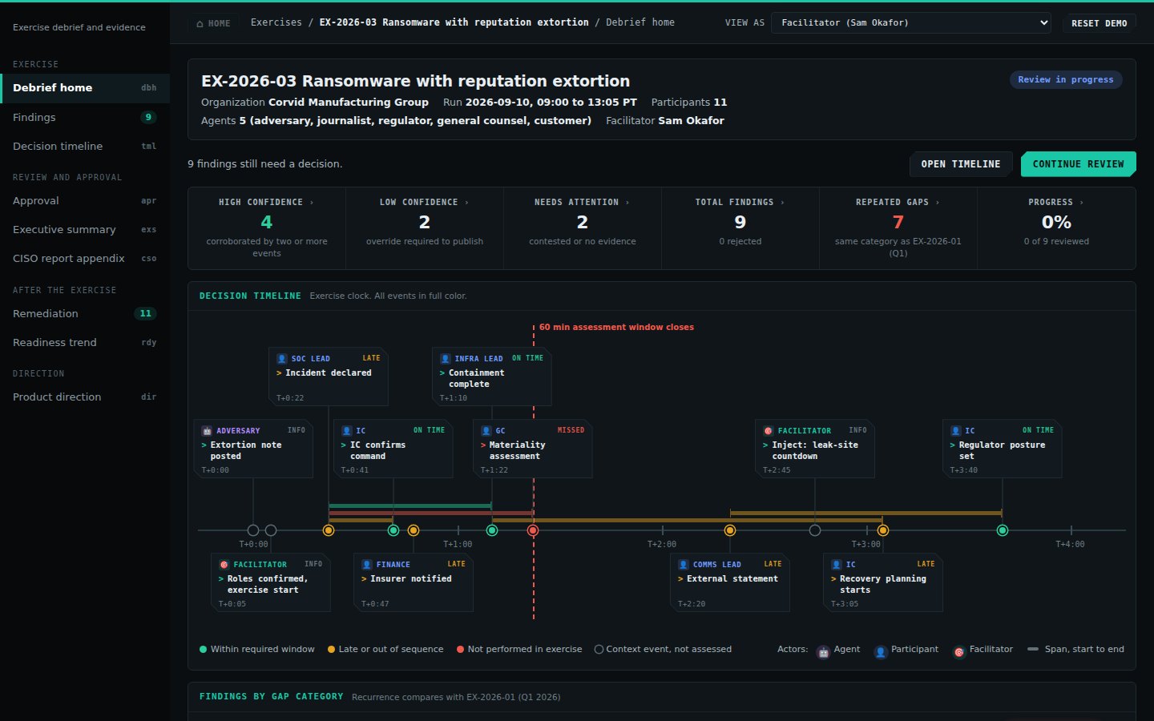Click the facilitator icon on 'Inject: leak-site countdown' card

coord(769,431)
